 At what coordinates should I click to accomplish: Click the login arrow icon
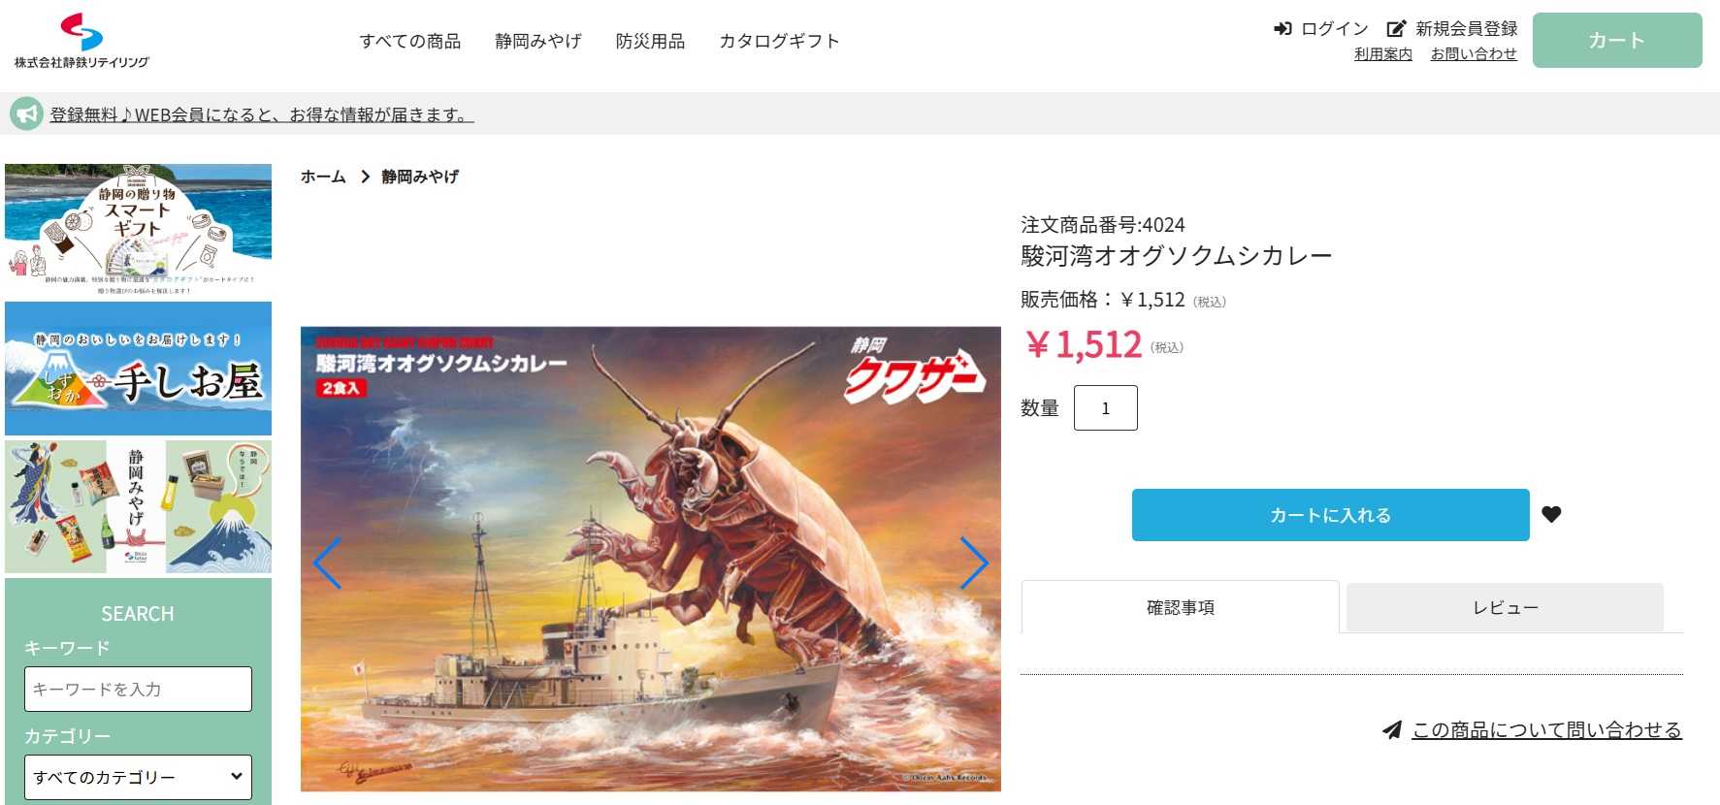[1282, 29]
